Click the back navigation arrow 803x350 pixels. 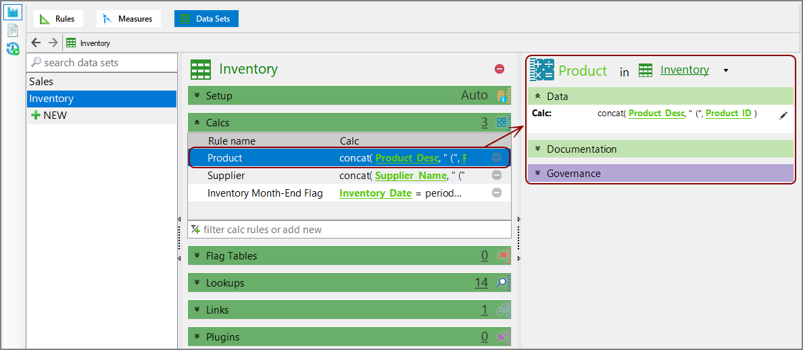(36, 43)
